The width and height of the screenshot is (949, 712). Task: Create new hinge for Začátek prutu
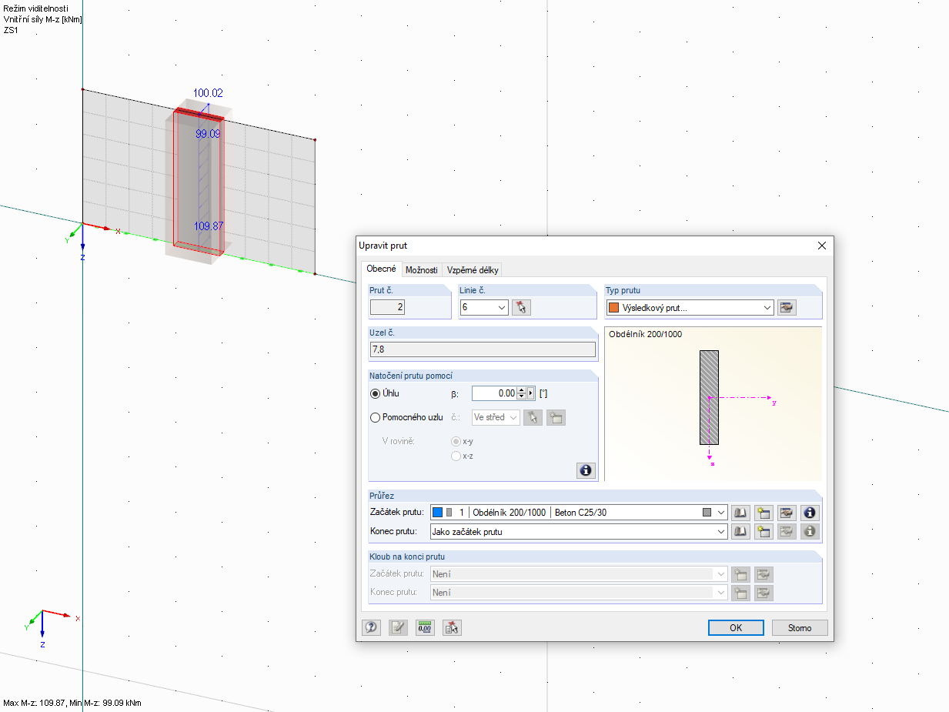click(740, 574)
